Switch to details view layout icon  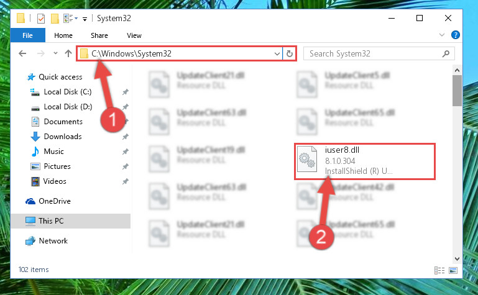(x=439, y=270)
